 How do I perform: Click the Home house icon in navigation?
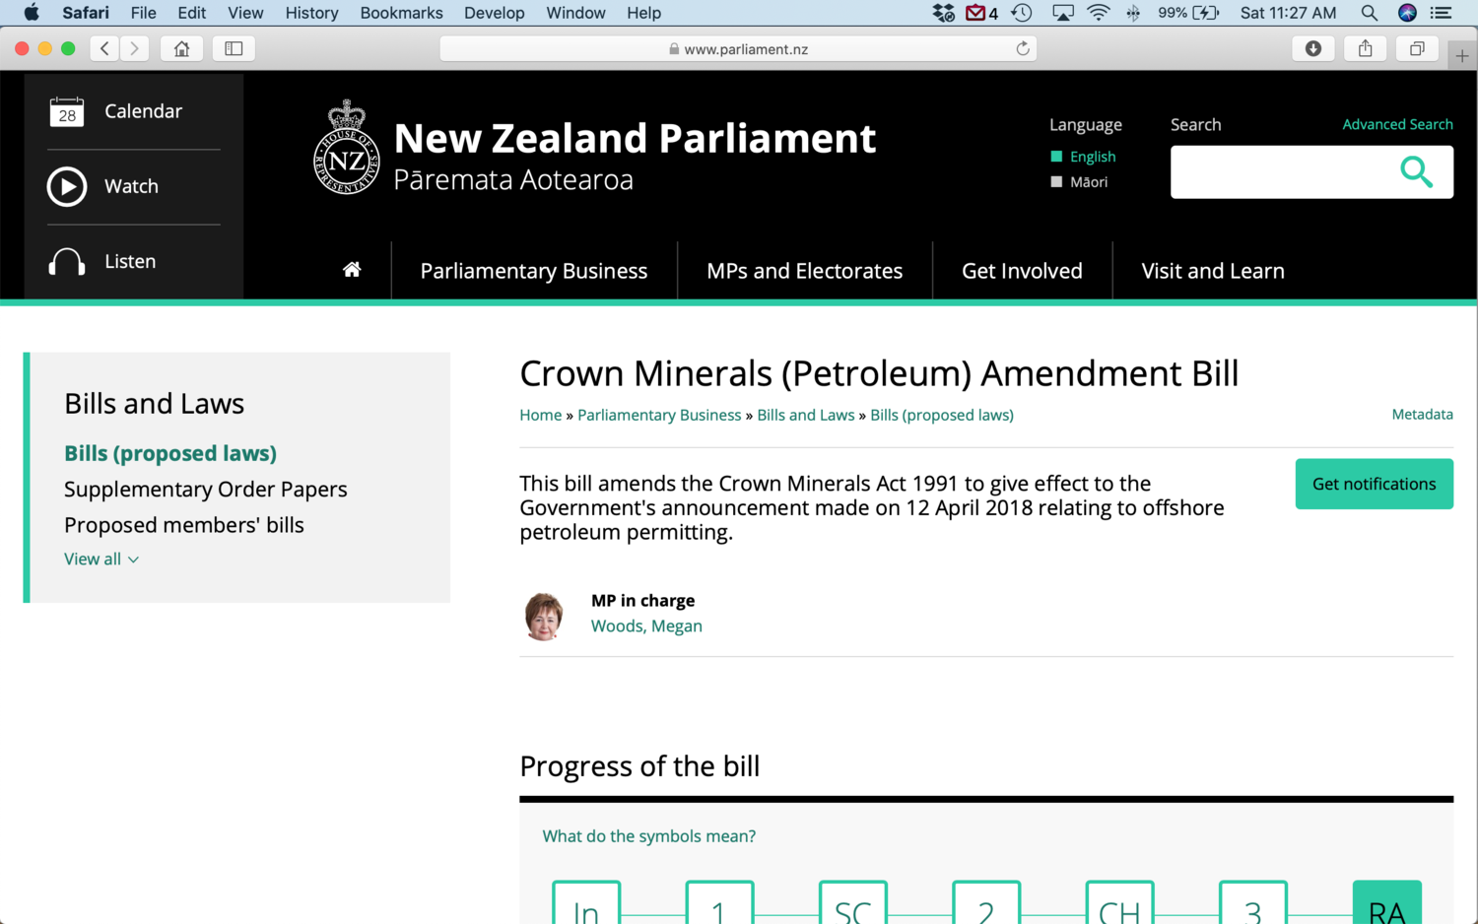point(352,269)
